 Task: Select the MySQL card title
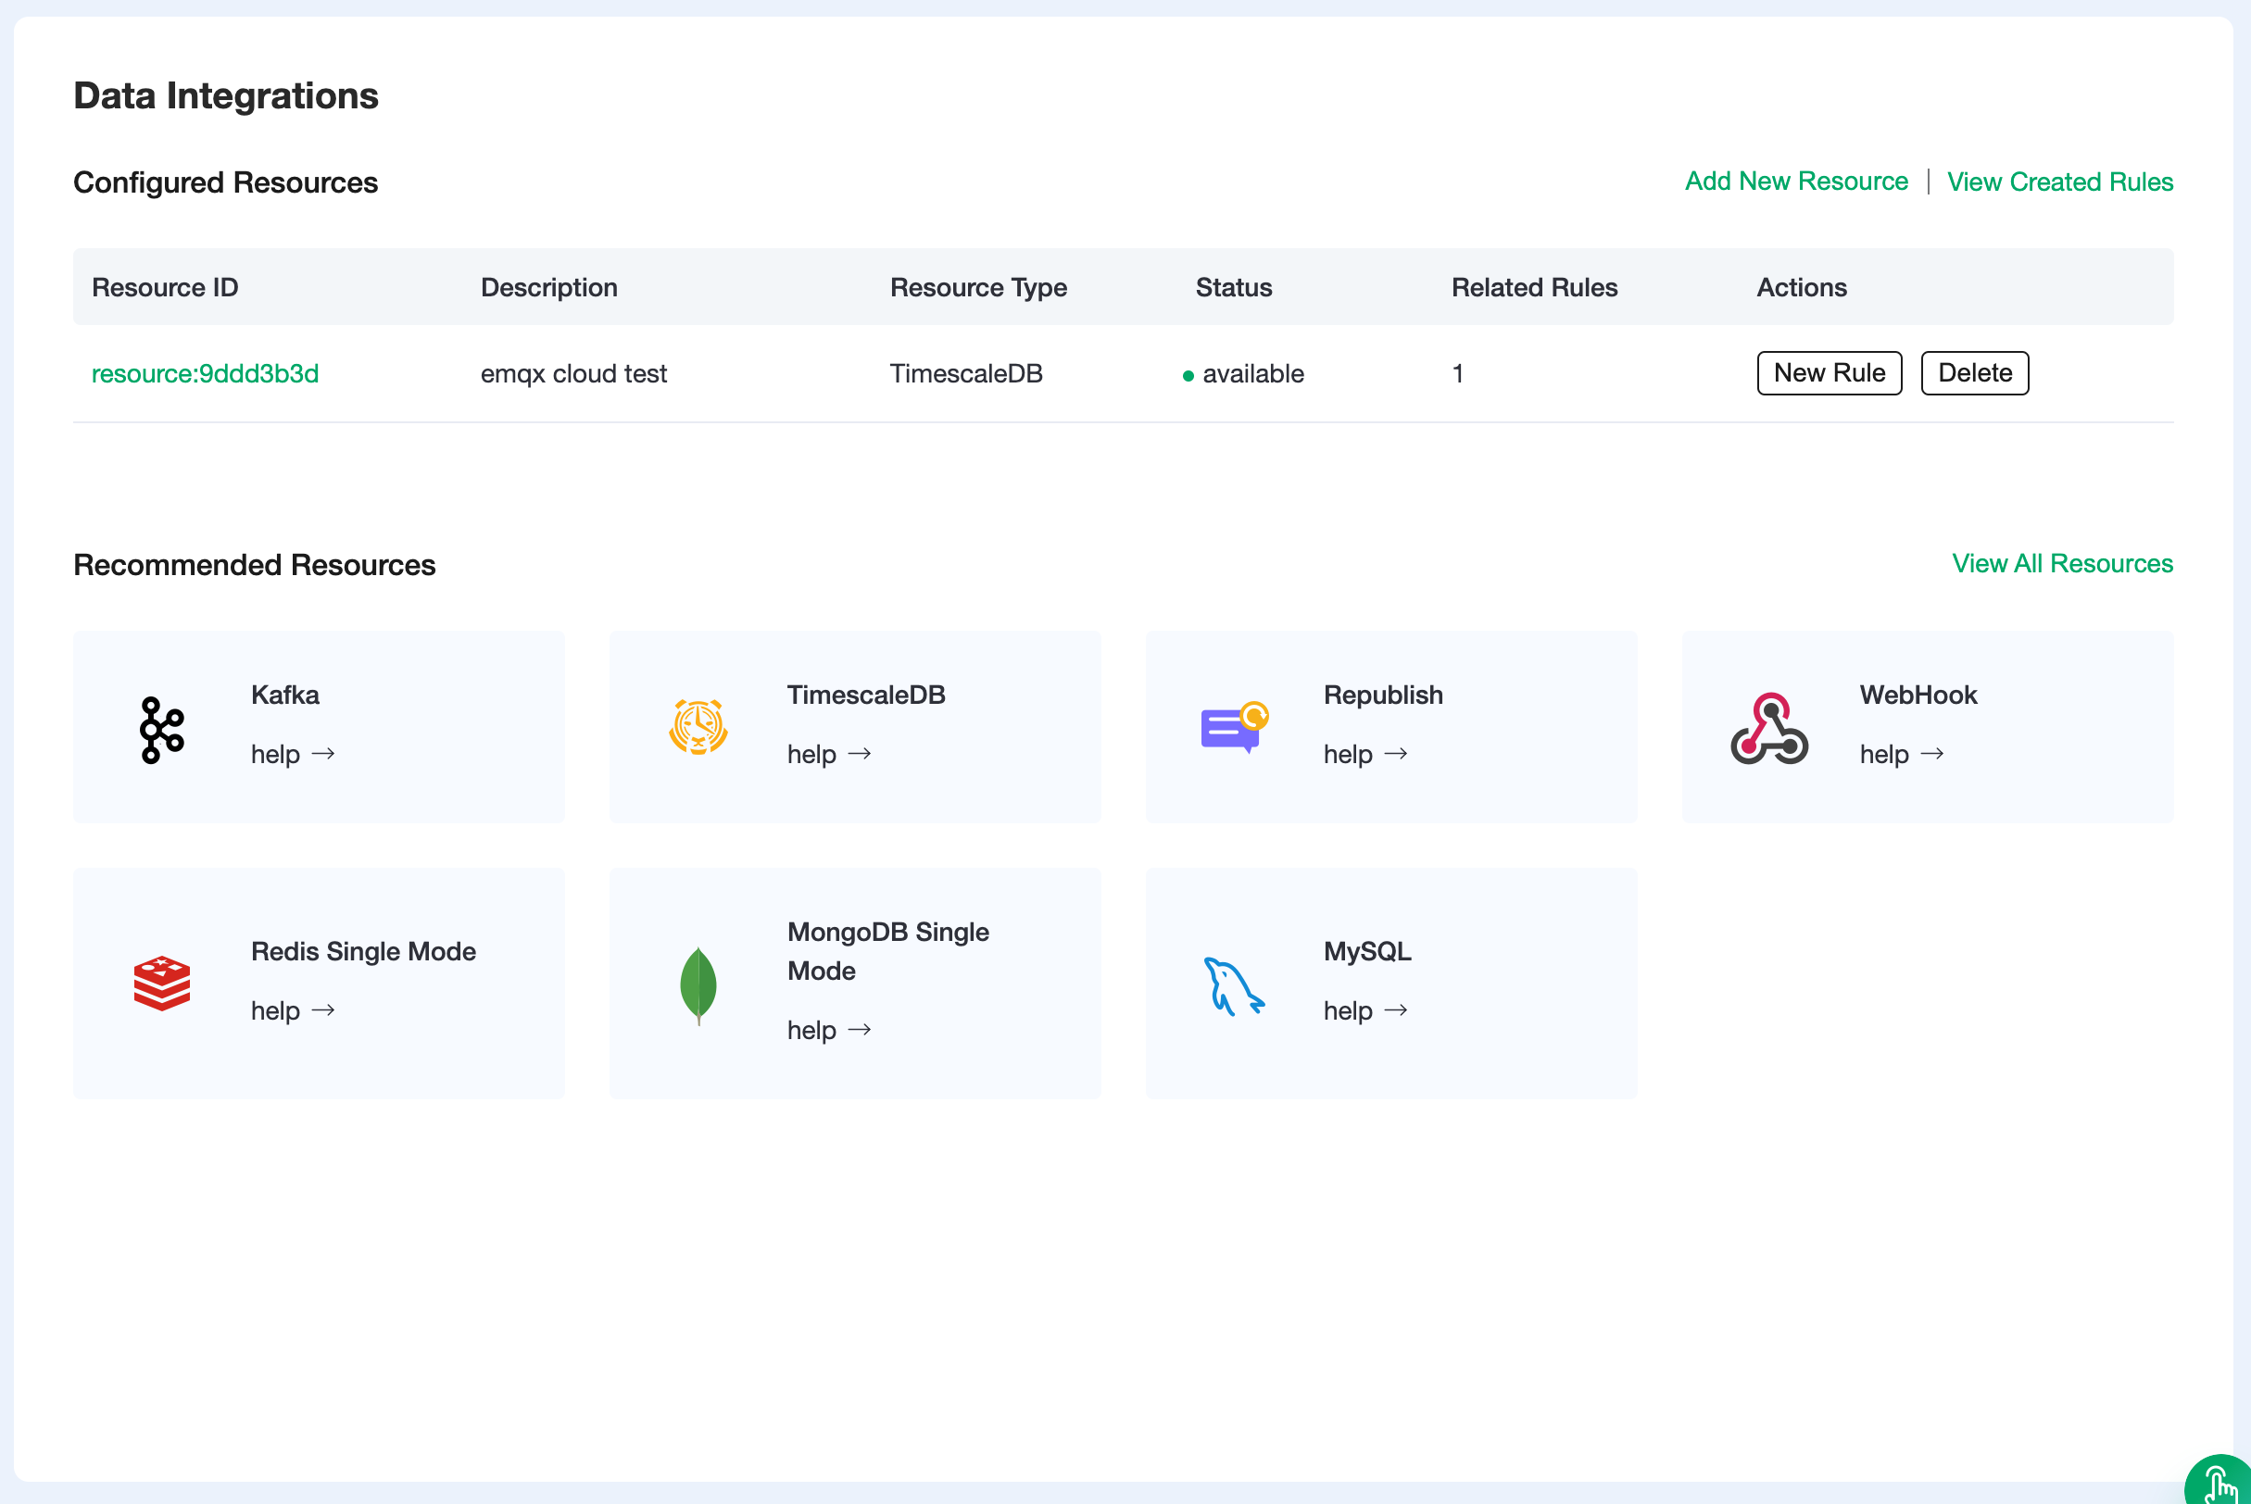pyautogui.click(x=1367, y=950)
